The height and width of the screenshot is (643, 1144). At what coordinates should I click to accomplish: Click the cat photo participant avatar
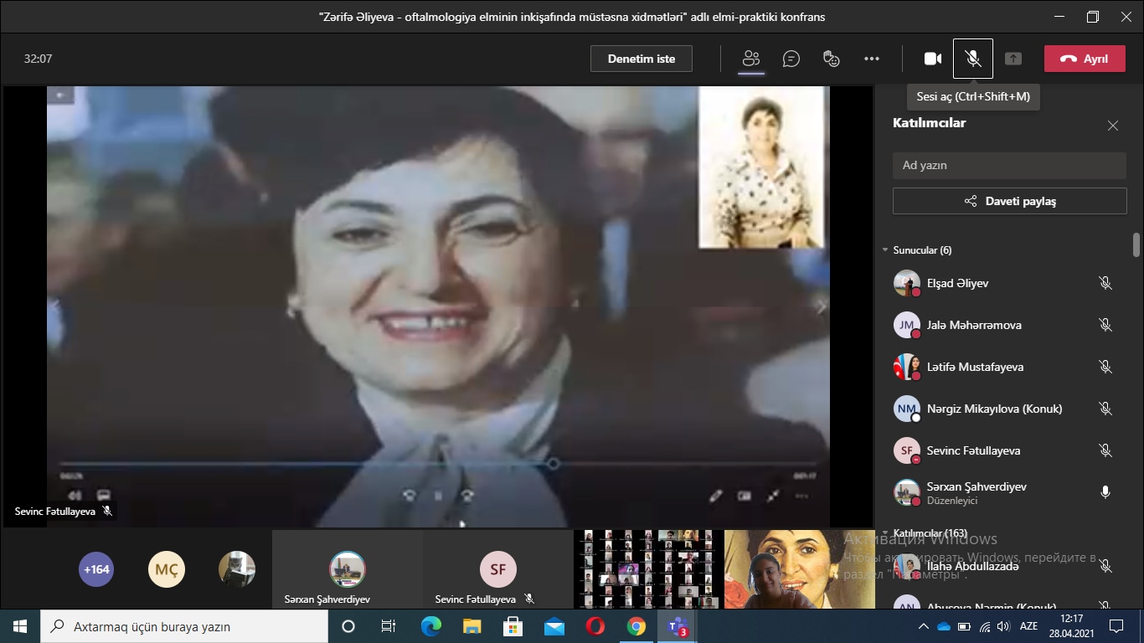(237, 569)
